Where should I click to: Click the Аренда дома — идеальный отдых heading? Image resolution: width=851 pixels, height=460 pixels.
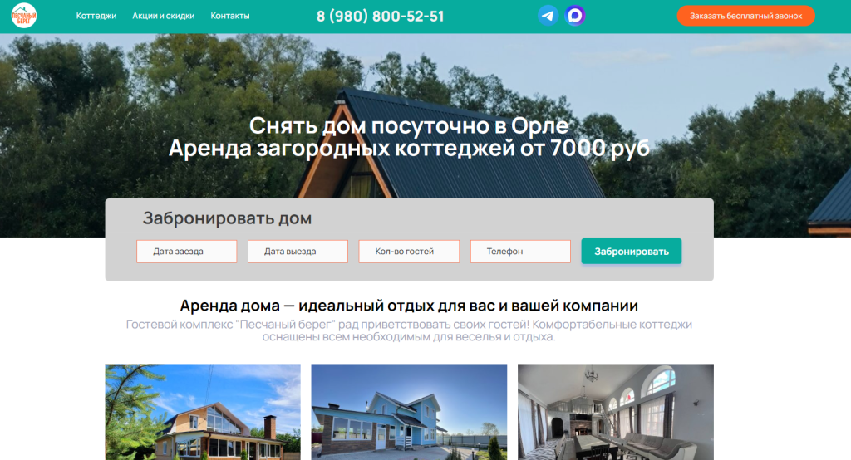409,305
